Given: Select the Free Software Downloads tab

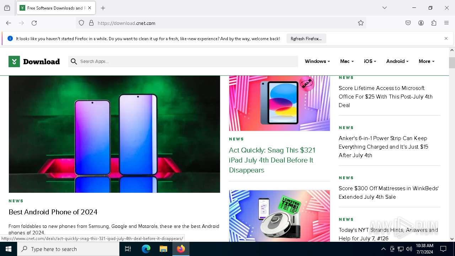Looking at the screenshot, I should pyautogui.click(x=56, y=8).
